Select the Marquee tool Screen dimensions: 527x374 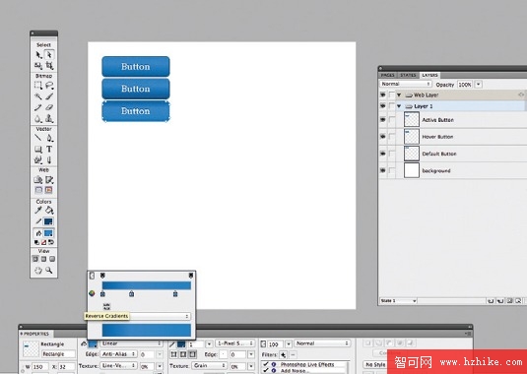(38, 86)
